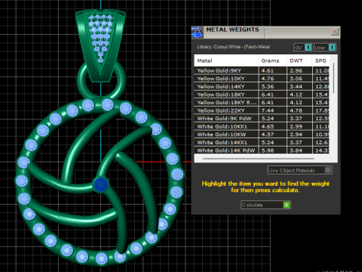Screen dimensions: 362x272
Task: Select the White Gold:14KX1 row
Action: [x=262, y=143]
